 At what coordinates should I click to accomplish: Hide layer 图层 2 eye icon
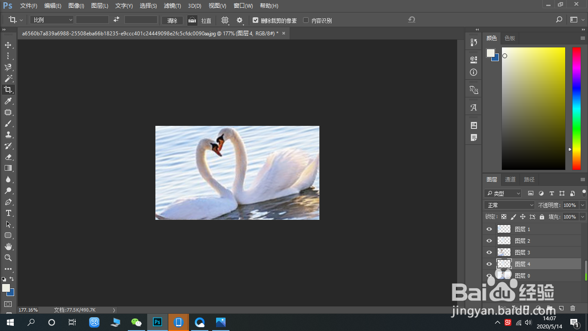pos(489,241)
